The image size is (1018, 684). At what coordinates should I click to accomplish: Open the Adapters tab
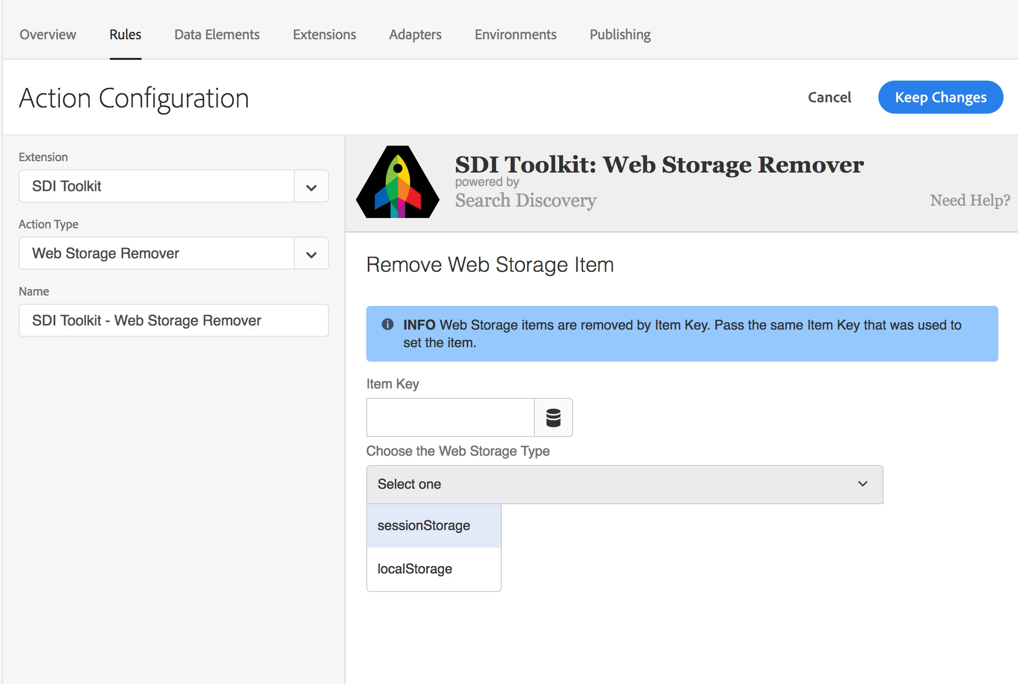[x=415, y=35]
